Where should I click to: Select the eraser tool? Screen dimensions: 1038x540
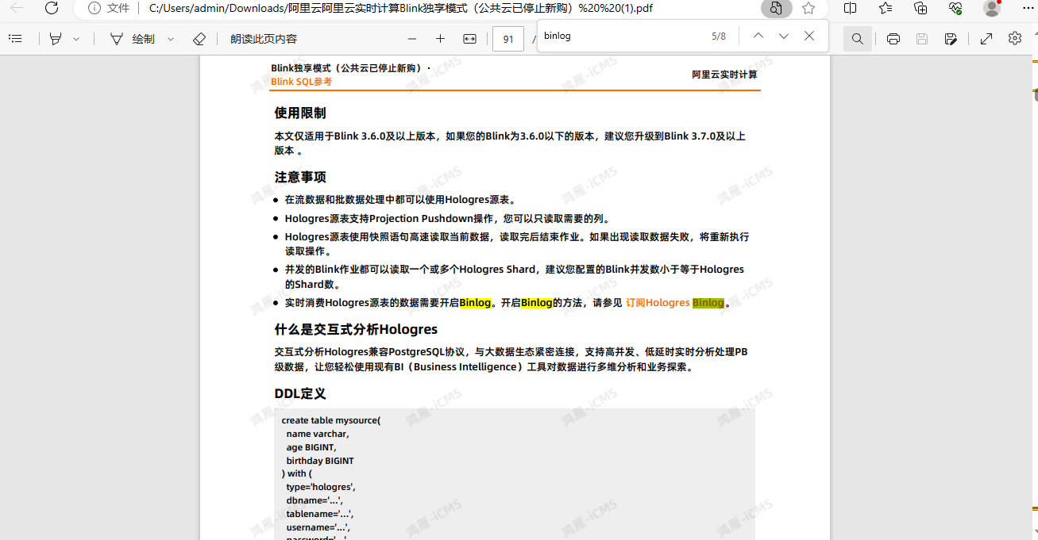tap(199, 39)
